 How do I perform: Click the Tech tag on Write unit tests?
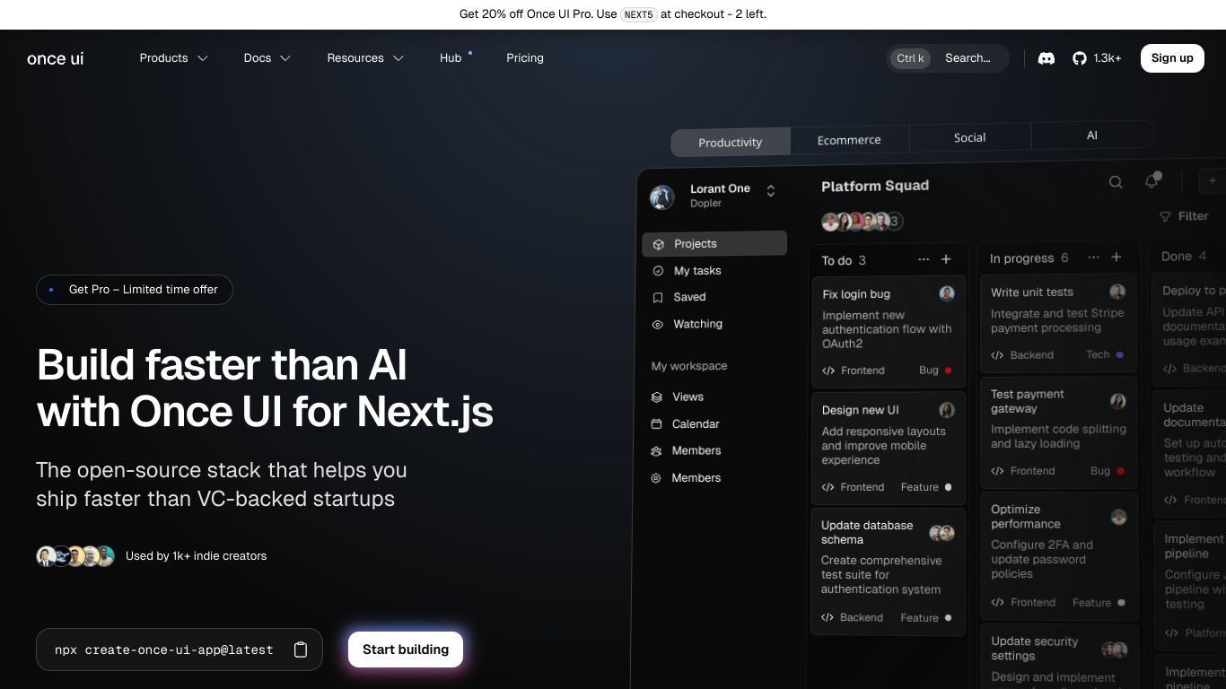[x=1105, y=355]
